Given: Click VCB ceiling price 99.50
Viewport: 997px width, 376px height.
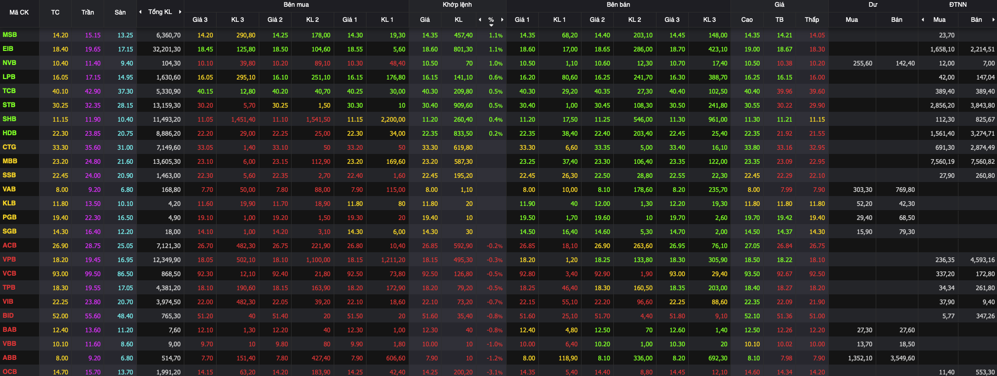Looking at the screenshot, I should 93,274.
